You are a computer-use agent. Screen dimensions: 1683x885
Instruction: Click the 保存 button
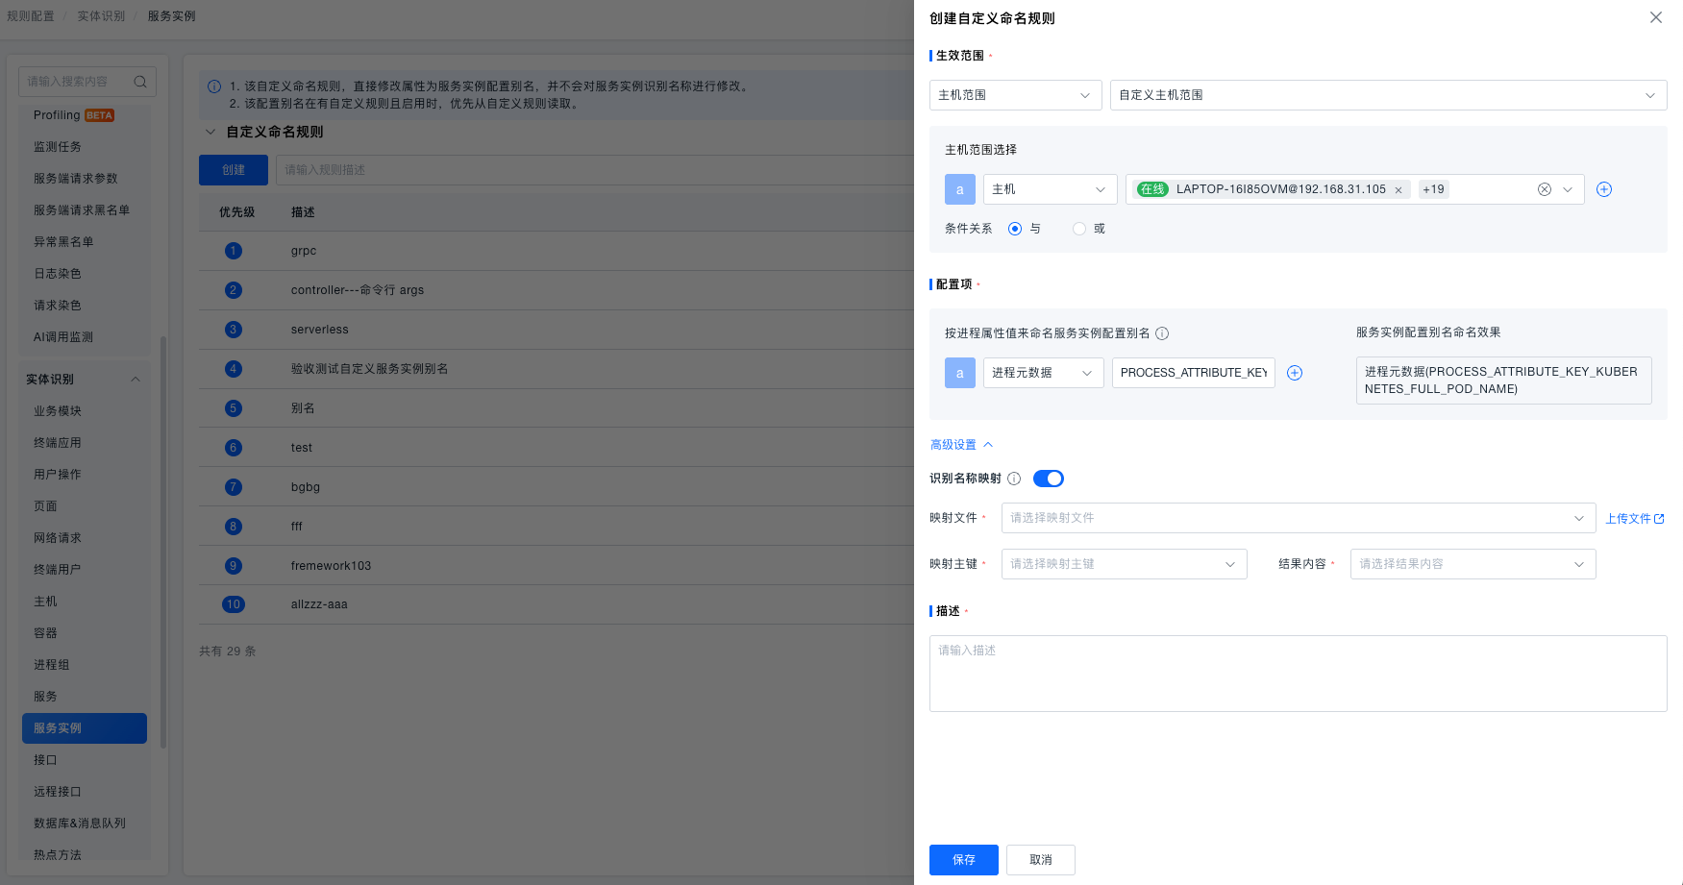coord(963,860)
